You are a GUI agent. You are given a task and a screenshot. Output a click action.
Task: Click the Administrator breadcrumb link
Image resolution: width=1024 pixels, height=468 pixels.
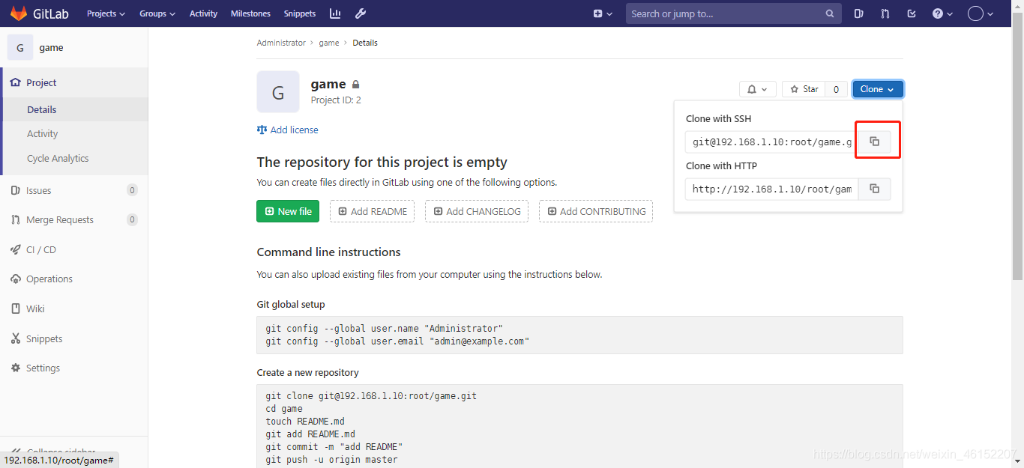coord(281,43)
